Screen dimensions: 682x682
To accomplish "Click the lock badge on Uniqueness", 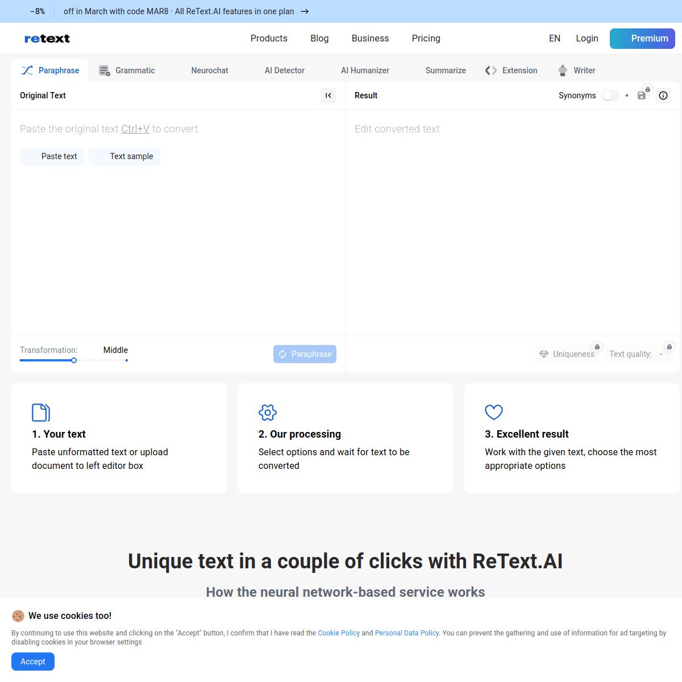I will (597, 347).
